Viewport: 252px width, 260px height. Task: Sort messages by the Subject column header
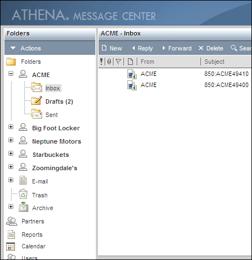[x=214, y=62]
